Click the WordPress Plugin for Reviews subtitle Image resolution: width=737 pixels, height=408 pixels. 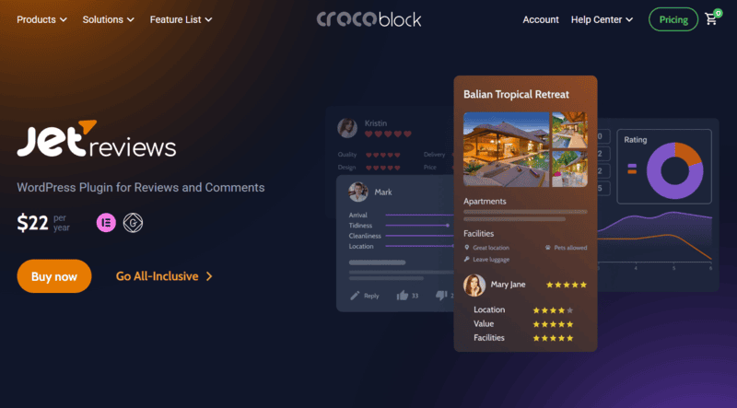(x=141, y=188)
